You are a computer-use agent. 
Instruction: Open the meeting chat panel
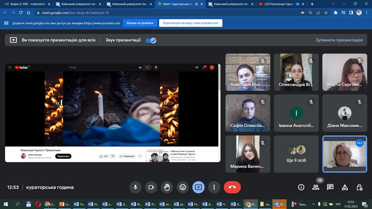[x=330, y=187]
